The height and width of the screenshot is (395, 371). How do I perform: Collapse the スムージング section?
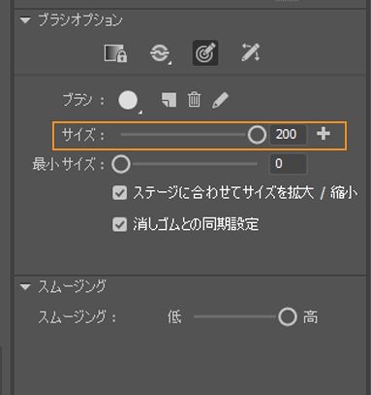pos(25,286)
